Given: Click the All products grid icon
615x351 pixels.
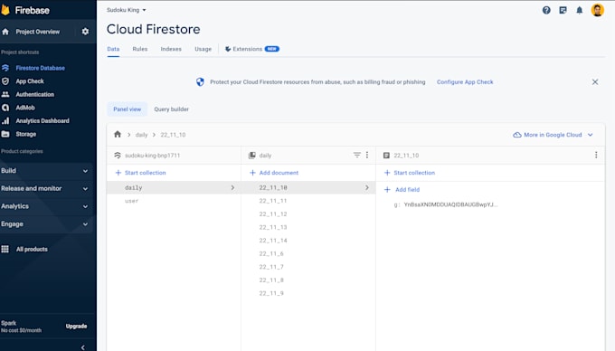Looking at the screenshot, I should click(5, 249).
